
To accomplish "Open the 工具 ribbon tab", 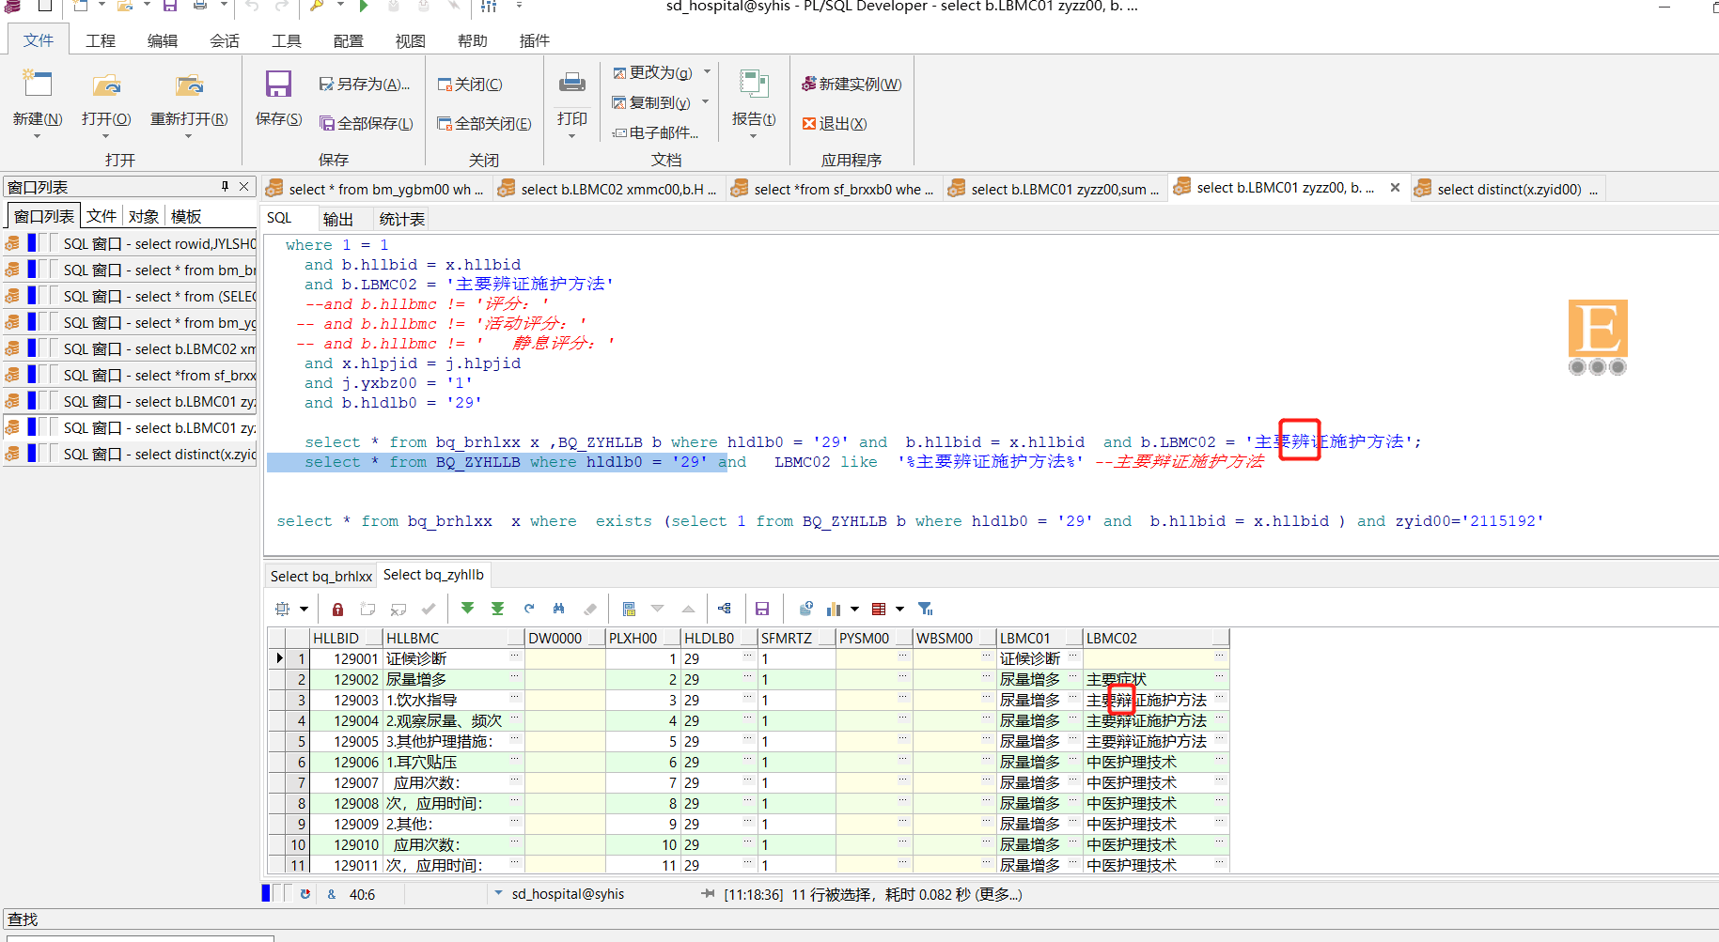I will (287, 40).
